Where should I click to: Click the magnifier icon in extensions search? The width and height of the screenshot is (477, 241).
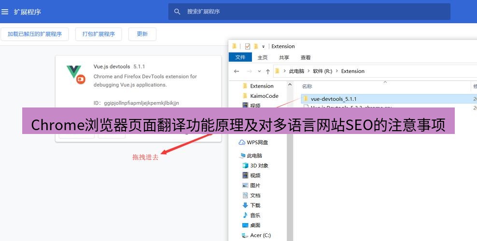tap(177, 12)
